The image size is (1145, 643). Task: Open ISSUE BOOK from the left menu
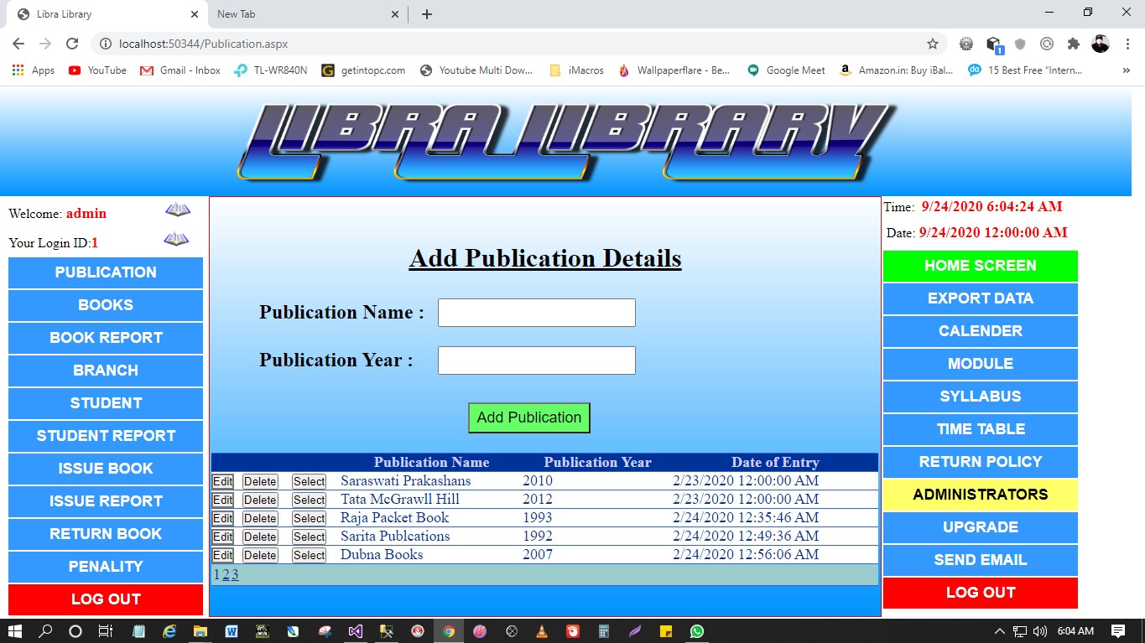tap(106, 469)
